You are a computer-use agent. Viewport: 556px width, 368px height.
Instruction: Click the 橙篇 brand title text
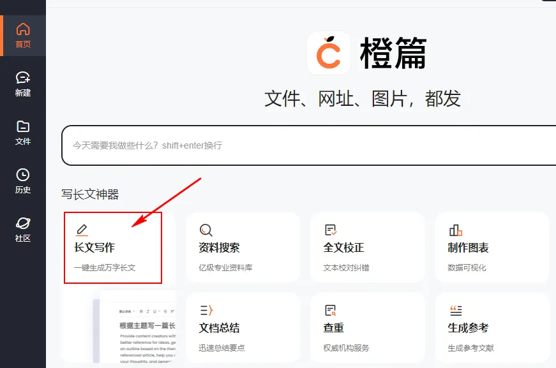(393, 53)
